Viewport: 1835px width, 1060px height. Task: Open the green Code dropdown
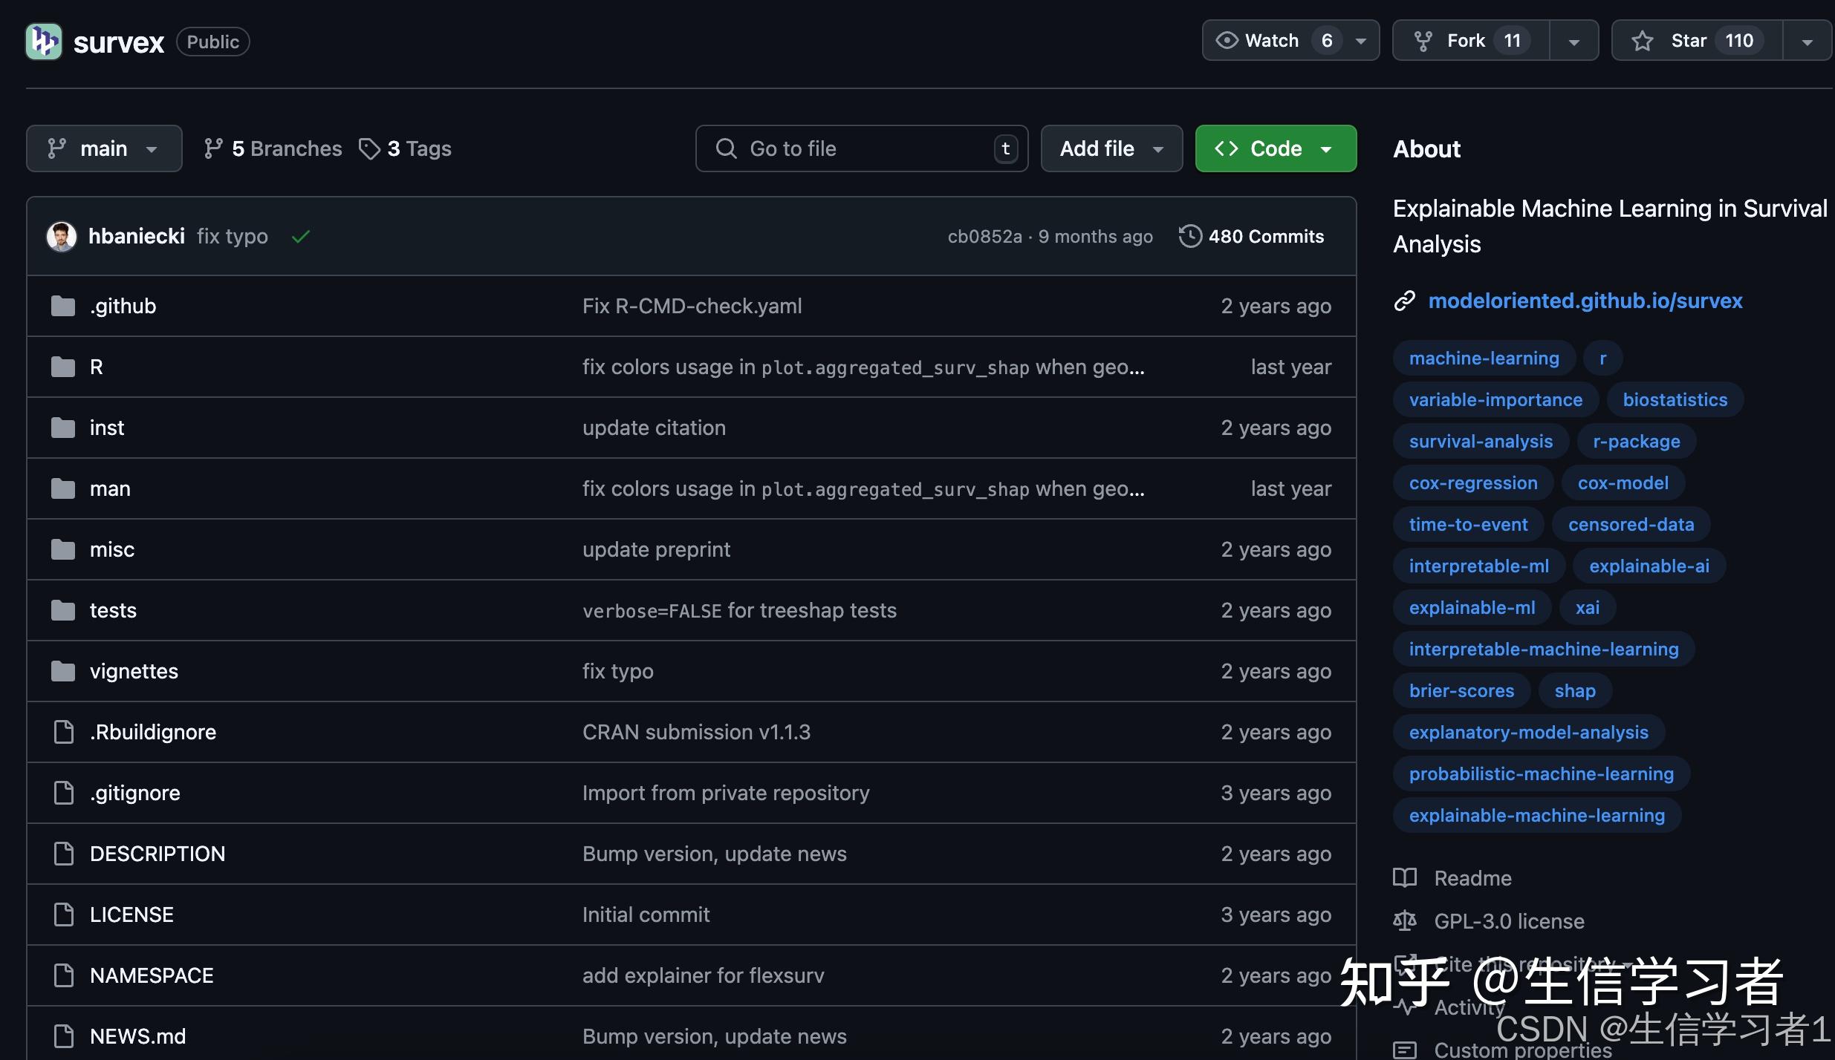point(1274,148)
